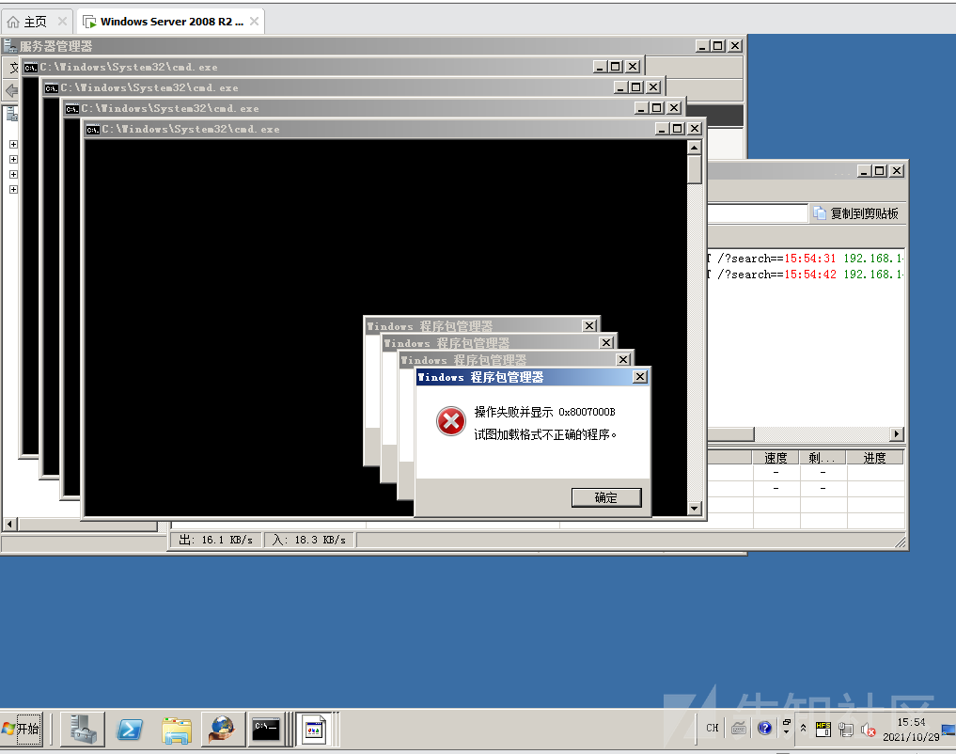Show desktop using the taskbar corner icon
Viewport: 956px width, 754px height.
click(x=948, y=729)
